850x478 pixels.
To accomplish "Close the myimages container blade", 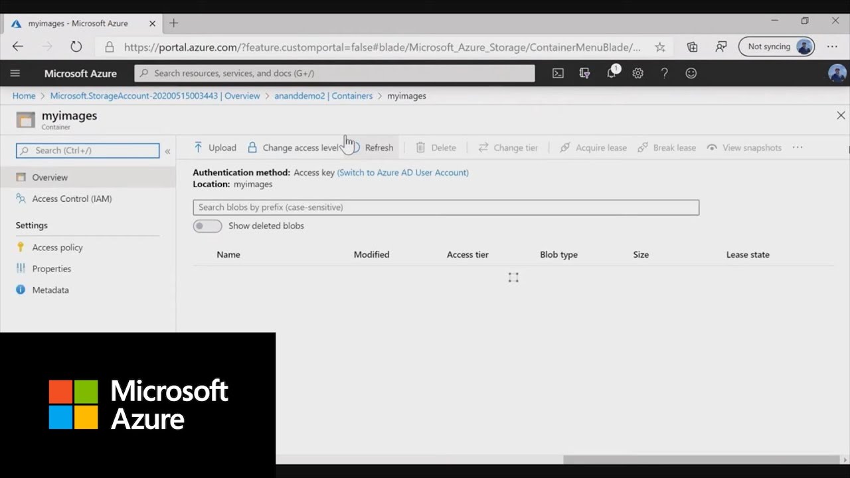I will [x=841, y=116].
